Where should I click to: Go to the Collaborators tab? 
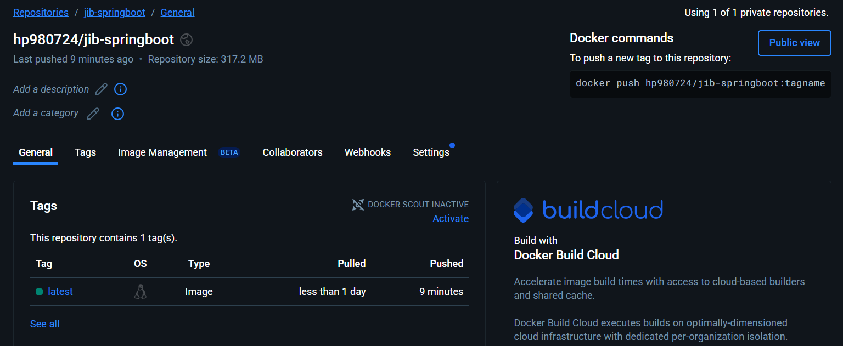tap(293, 152)
